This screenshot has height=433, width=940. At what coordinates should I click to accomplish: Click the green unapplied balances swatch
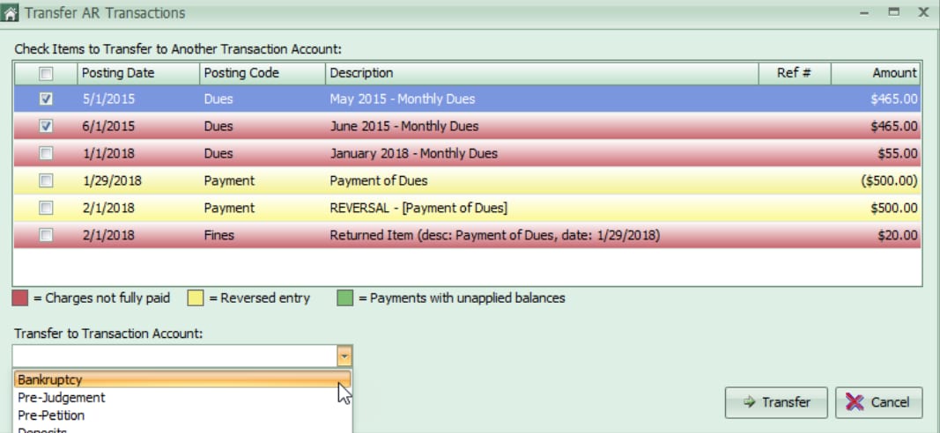(x=344, y=297)
